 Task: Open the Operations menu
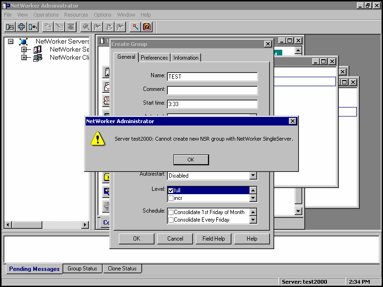click(x=46, y=15)
